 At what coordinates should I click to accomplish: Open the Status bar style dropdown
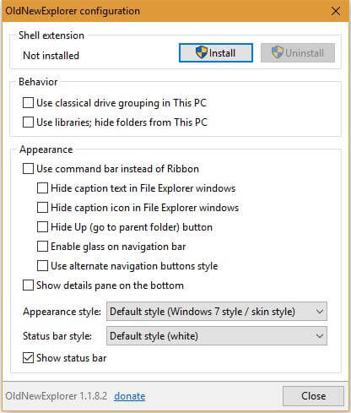point(217,336)
